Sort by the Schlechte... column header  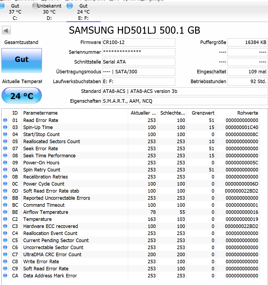pyautogui.click(x=172, y=113)
